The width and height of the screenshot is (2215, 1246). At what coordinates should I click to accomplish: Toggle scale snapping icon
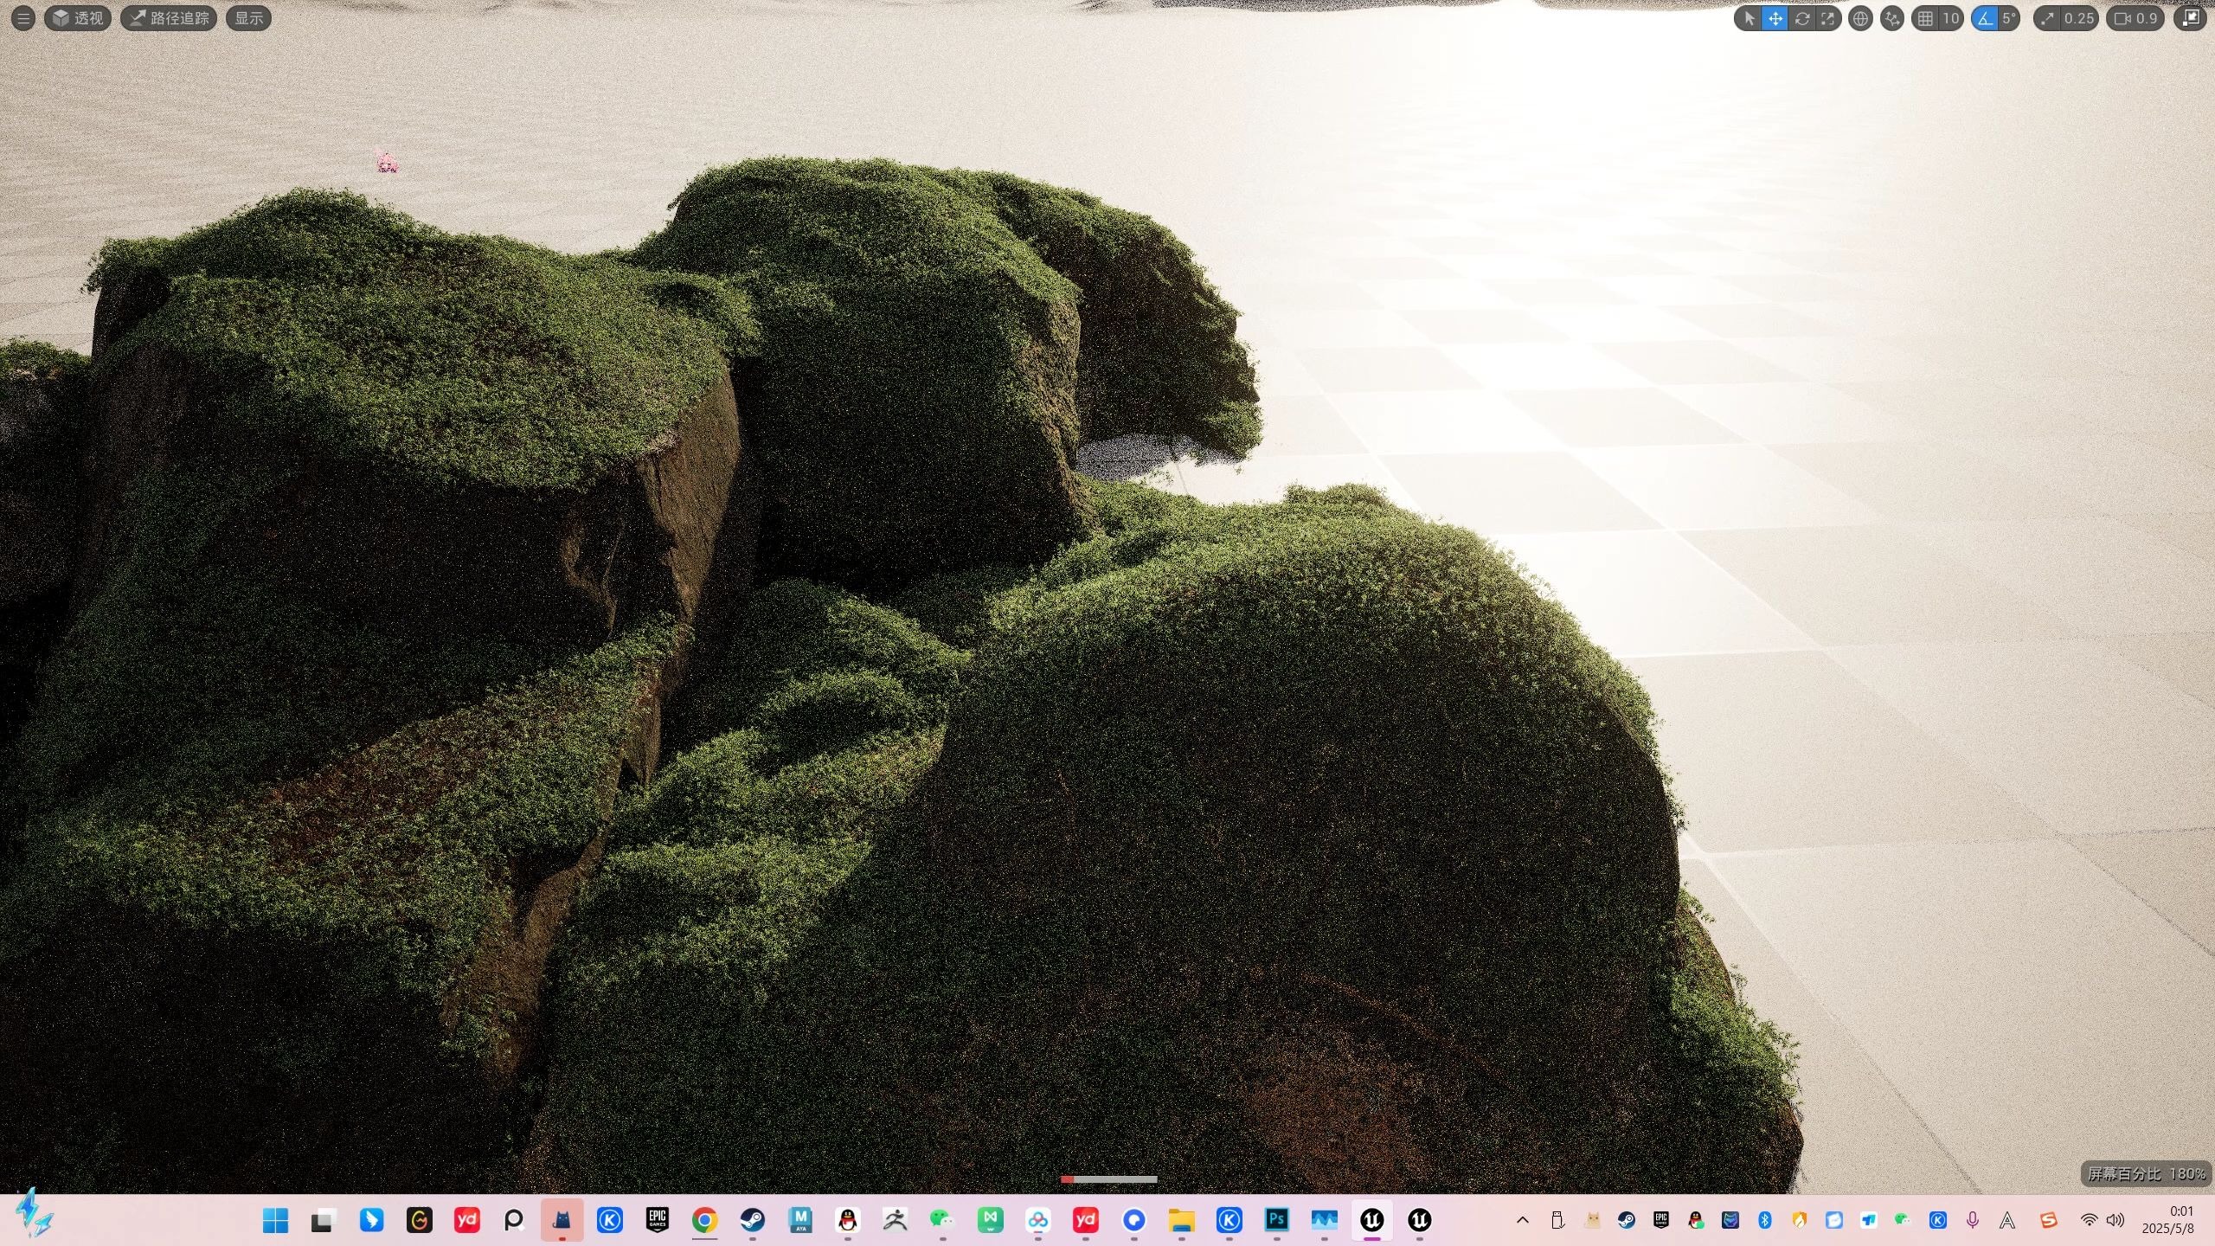2046,18
